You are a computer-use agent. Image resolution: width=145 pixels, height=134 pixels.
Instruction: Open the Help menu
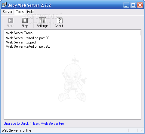pos(30,12)
